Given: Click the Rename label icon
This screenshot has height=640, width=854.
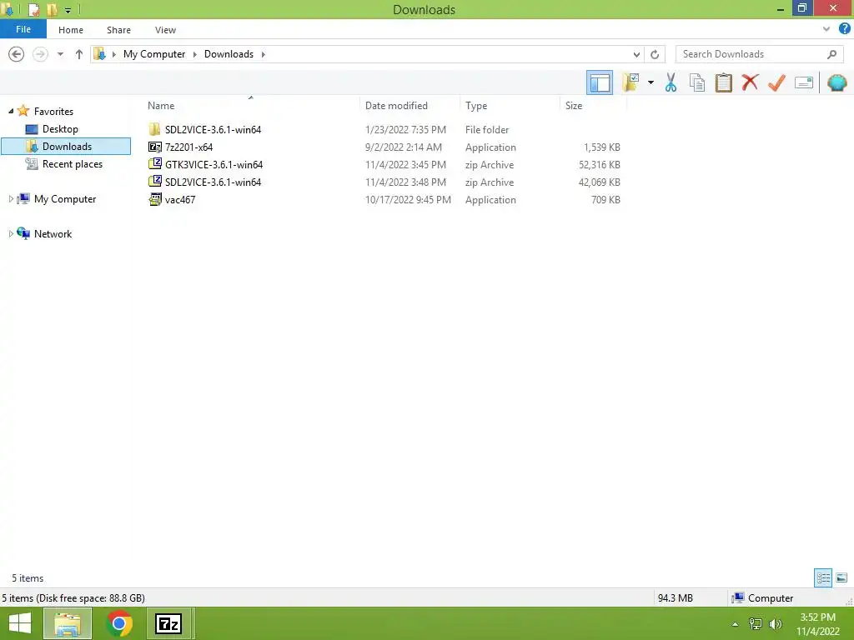Looking at the screenshot, I should (804, 82).
